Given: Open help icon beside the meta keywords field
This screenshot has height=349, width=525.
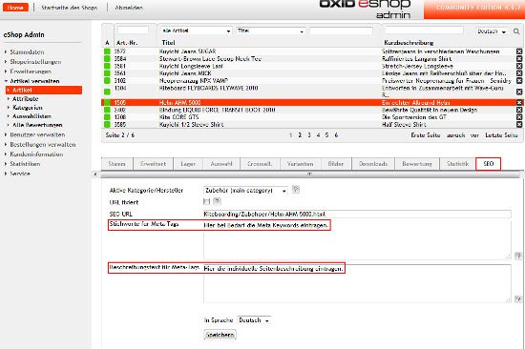Looking at the screenshot, I should (518, 256).
